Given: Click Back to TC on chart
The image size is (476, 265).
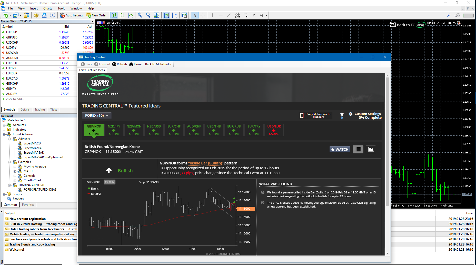Looking at the screenshot, I should [402, 25].
